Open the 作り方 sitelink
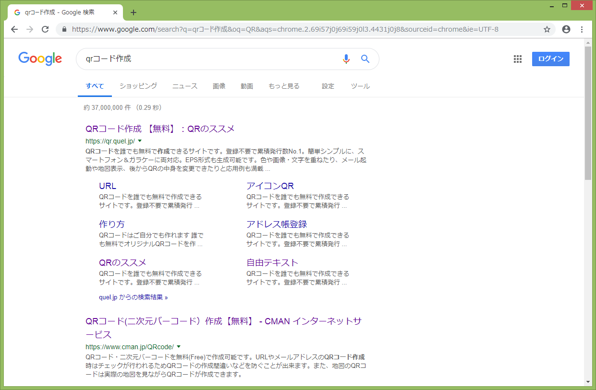 point(112,225)
